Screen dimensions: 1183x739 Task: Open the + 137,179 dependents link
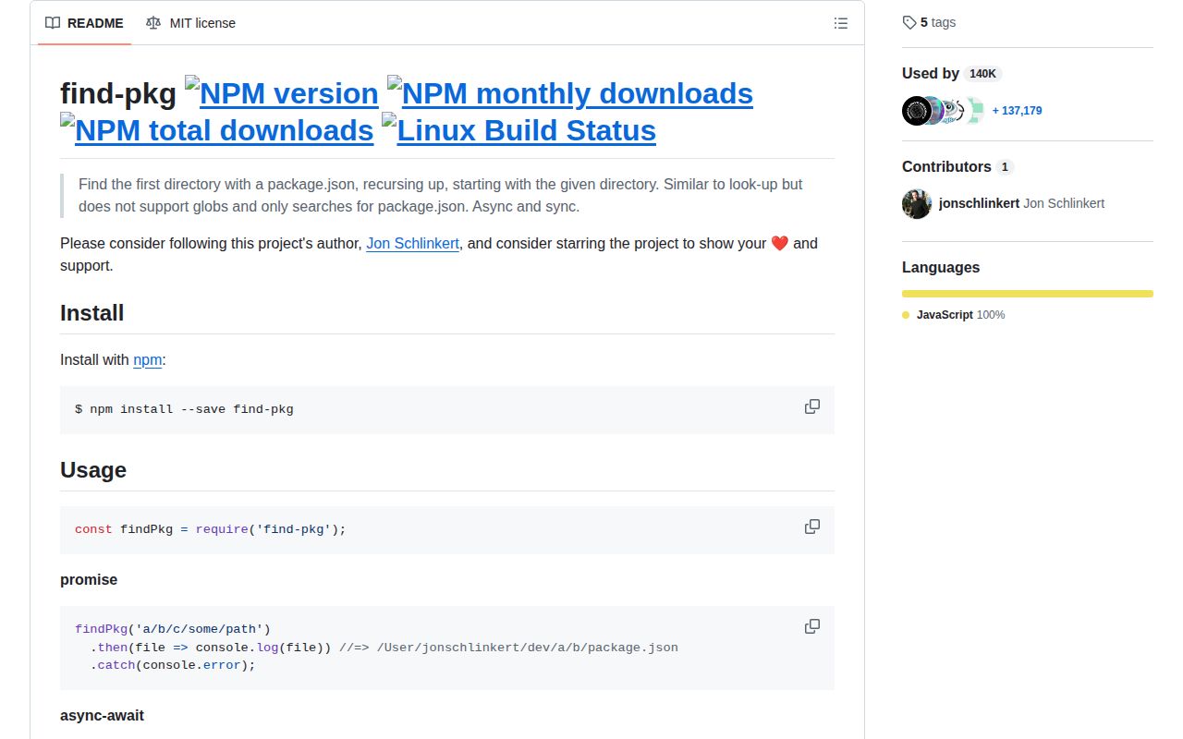coord(1017,111)
